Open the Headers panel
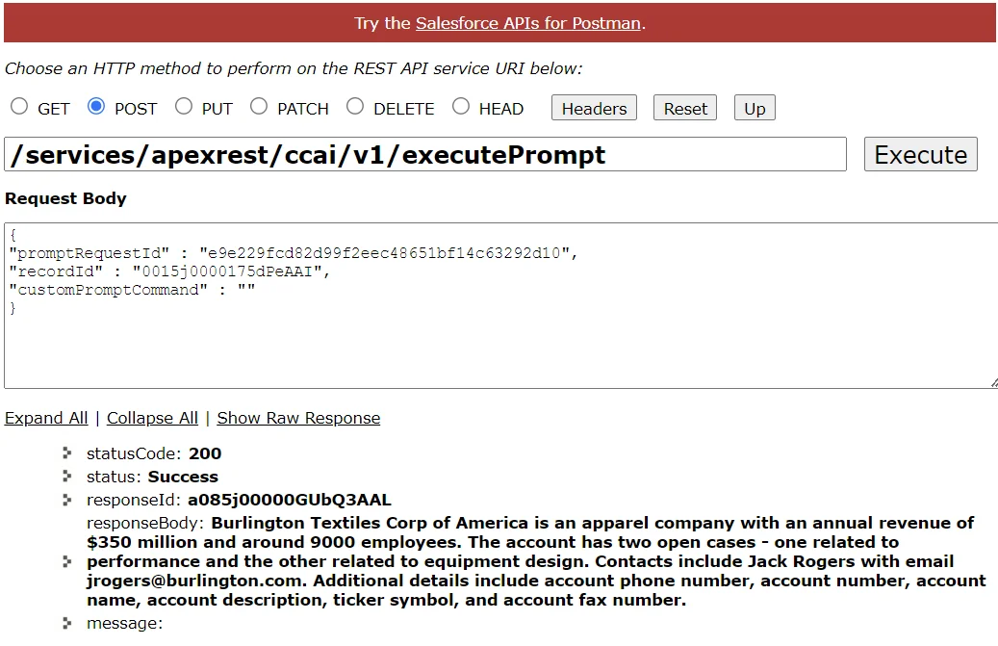Screen dimensions: 998x646 (x=594, y=109)
